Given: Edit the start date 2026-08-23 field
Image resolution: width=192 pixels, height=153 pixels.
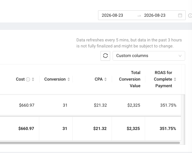Looking at the screenshot, I should click(x=112, y=15).
